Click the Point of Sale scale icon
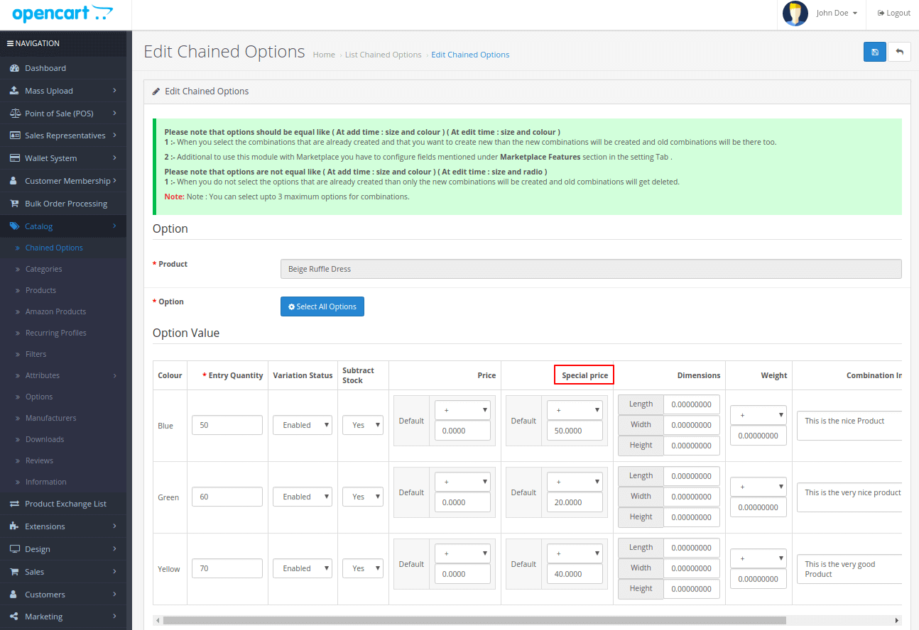Screen dimensions: 919x630 coord(14,114)
